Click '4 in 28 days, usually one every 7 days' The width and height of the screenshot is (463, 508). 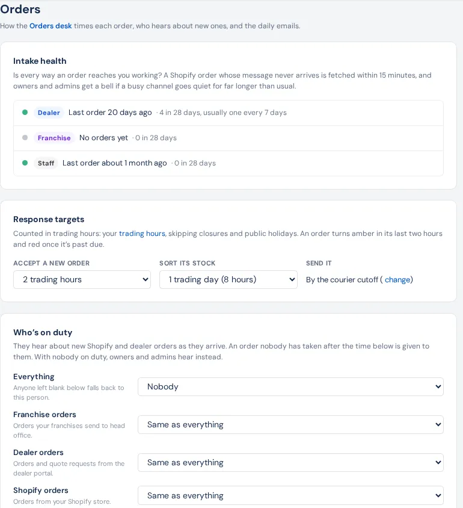pos(223,113)
